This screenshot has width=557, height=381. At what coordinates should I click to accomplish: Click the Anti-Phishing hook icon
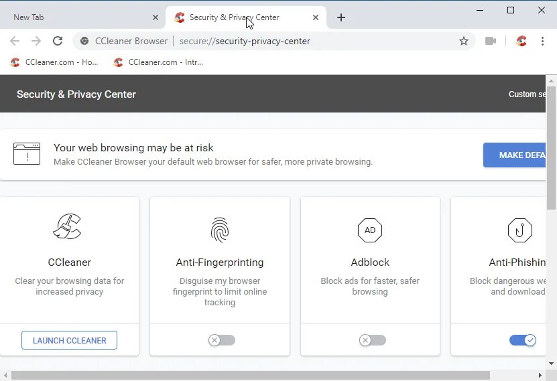[x=519, y=230]
